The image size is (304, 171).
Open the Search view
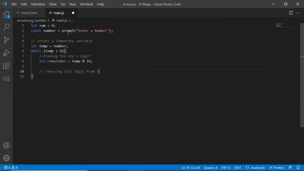pos(6,27)
